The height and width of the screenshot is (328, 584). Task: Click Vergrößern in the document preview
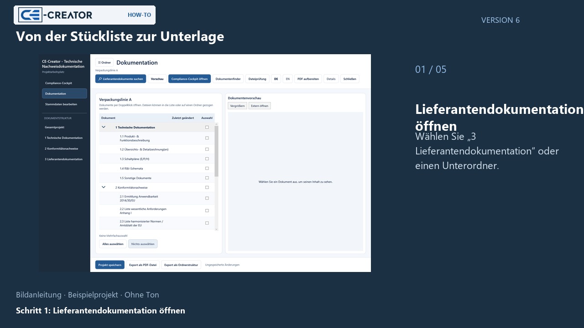tap(238, 106)
